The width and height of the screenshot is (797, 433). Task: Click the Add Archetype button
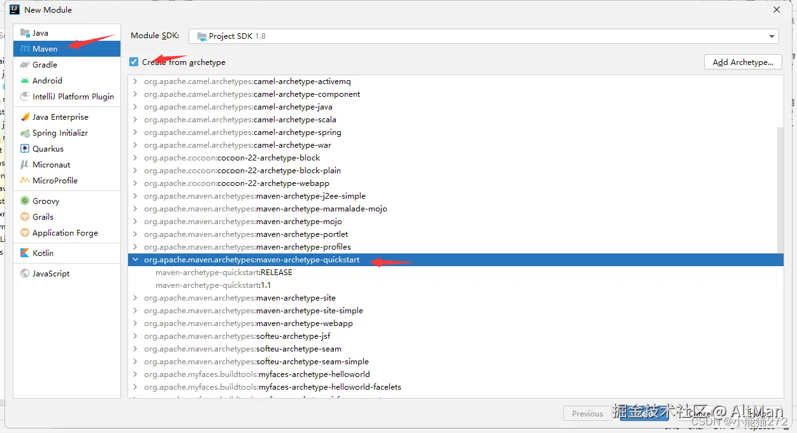tap(743, 62)
